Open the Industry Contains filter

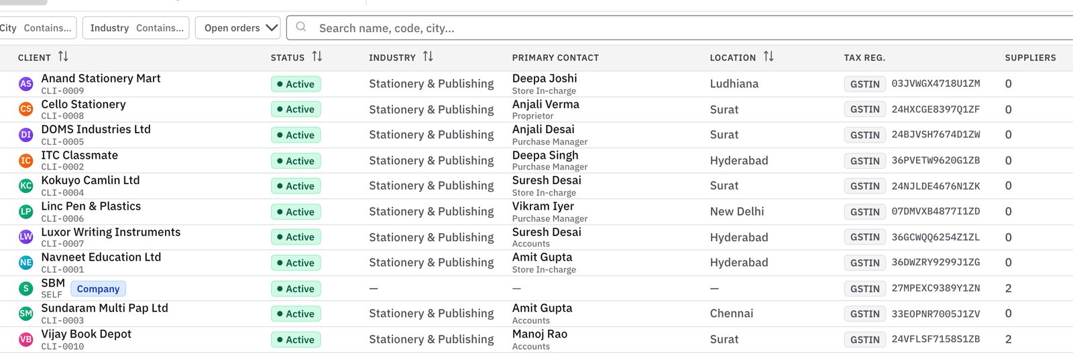[136, 28]
